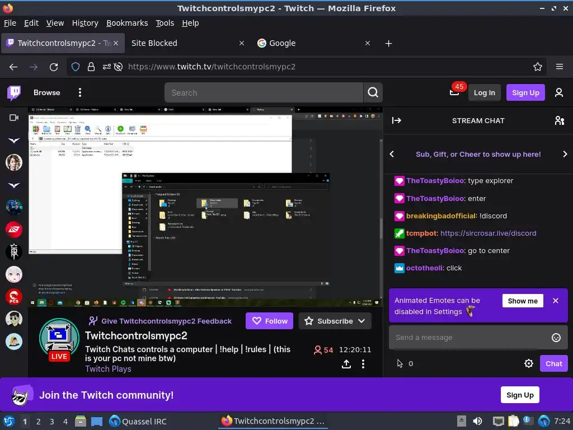Viewport: 573px width, 430px height.
Task: Expand the Subscribe dropdown arrow
Action: pyautogui.click(x=361, y=321)
